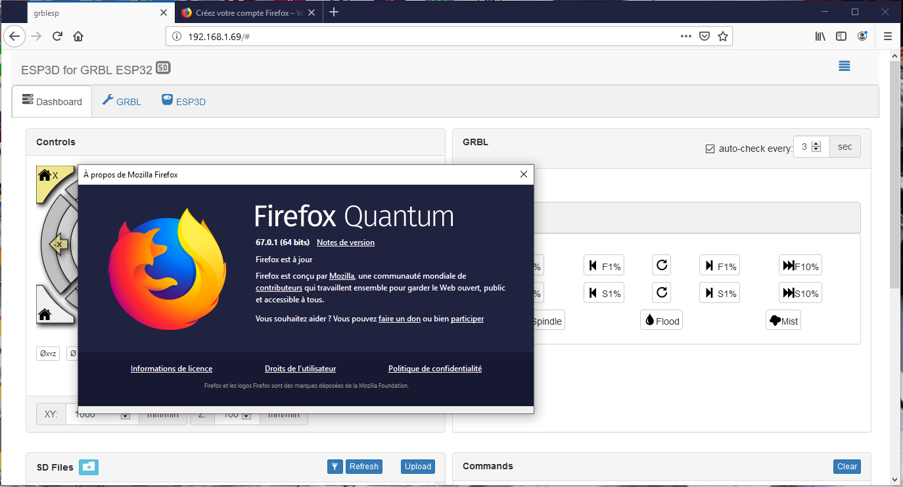Zero the XYZ position with Øxyz button
The height and width of the screenshot is (487, 903).
48,354
